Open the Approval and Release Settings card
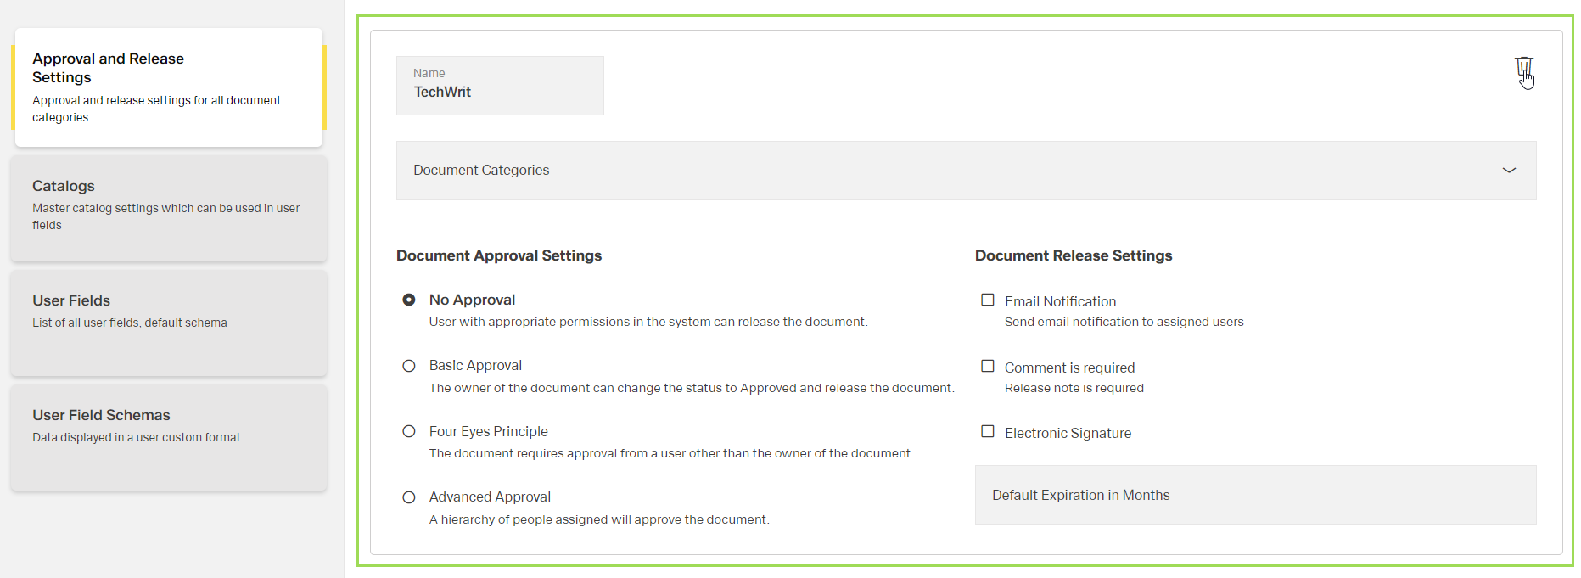Viewport: 1581px width, 578px height. pyautogui.click(x=168, y=87)
